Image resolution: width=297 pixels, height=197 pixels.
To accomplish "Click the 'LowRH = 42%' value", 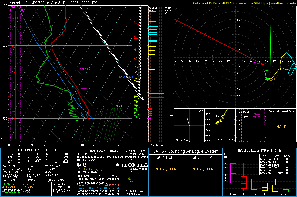I will [x=11, y=172].
